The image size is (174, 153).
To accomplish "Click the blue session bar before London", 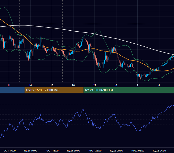I will click(12, 90).
